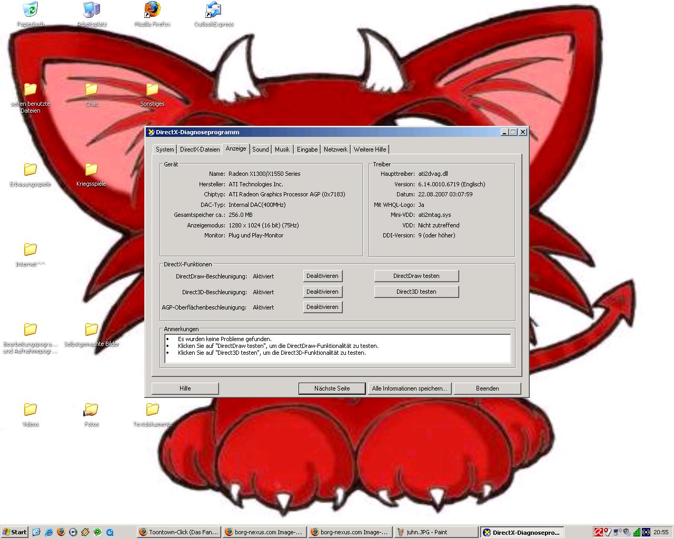Open the ICQ flower quick launch icon
Image resolution: width=674 pixels, height=539 pixels.
[x=97, y=532]
